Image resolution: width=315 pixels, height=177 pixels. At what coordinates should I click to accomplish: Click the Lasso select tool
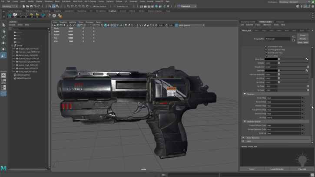[3, 31]
